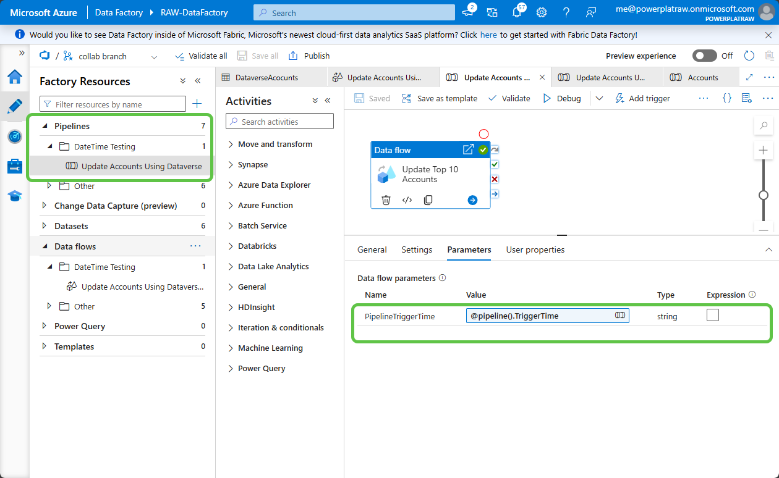Expand the Datasets section

(x=44, y=226)
